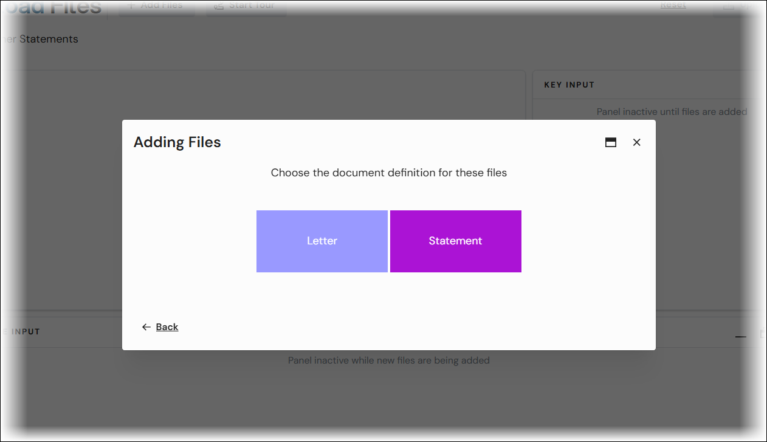Screen dimensions: 767x442
Task: Minimize the bottom panel using the dash icon
Action: 740,336
